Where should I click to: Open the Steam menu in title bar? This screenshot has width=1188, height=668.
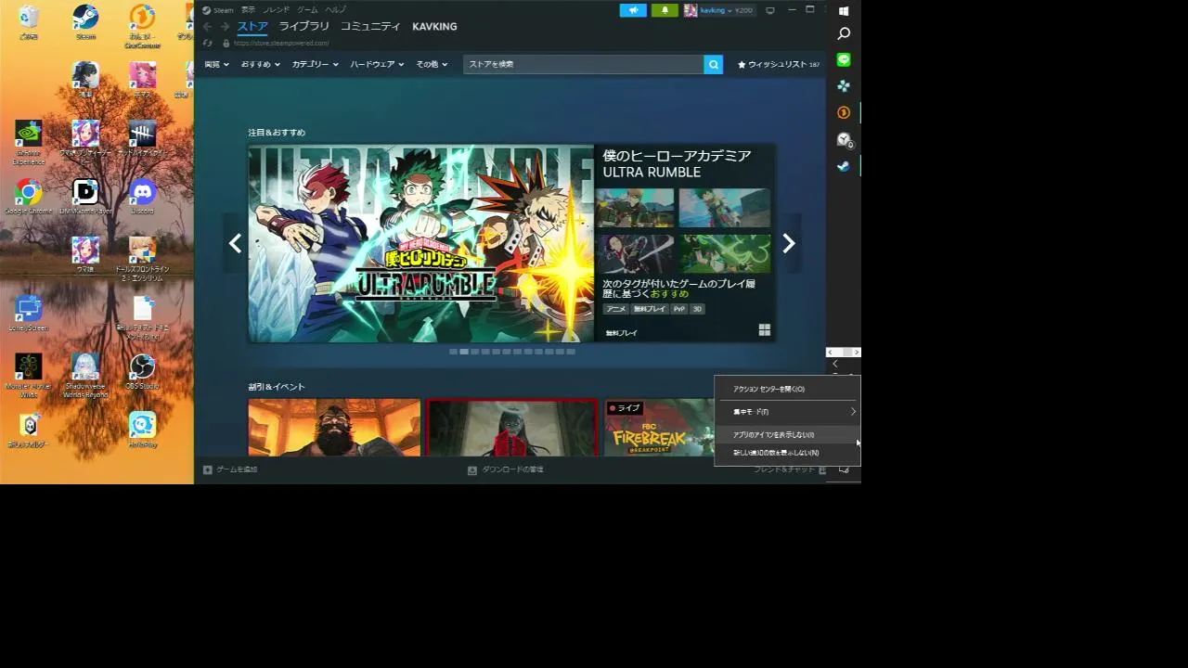pos(218,10)
